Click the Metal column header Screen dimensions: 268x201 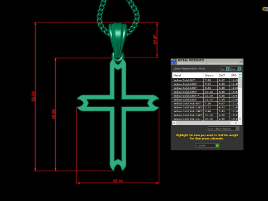pyautogui.click(x=188, y=75)
